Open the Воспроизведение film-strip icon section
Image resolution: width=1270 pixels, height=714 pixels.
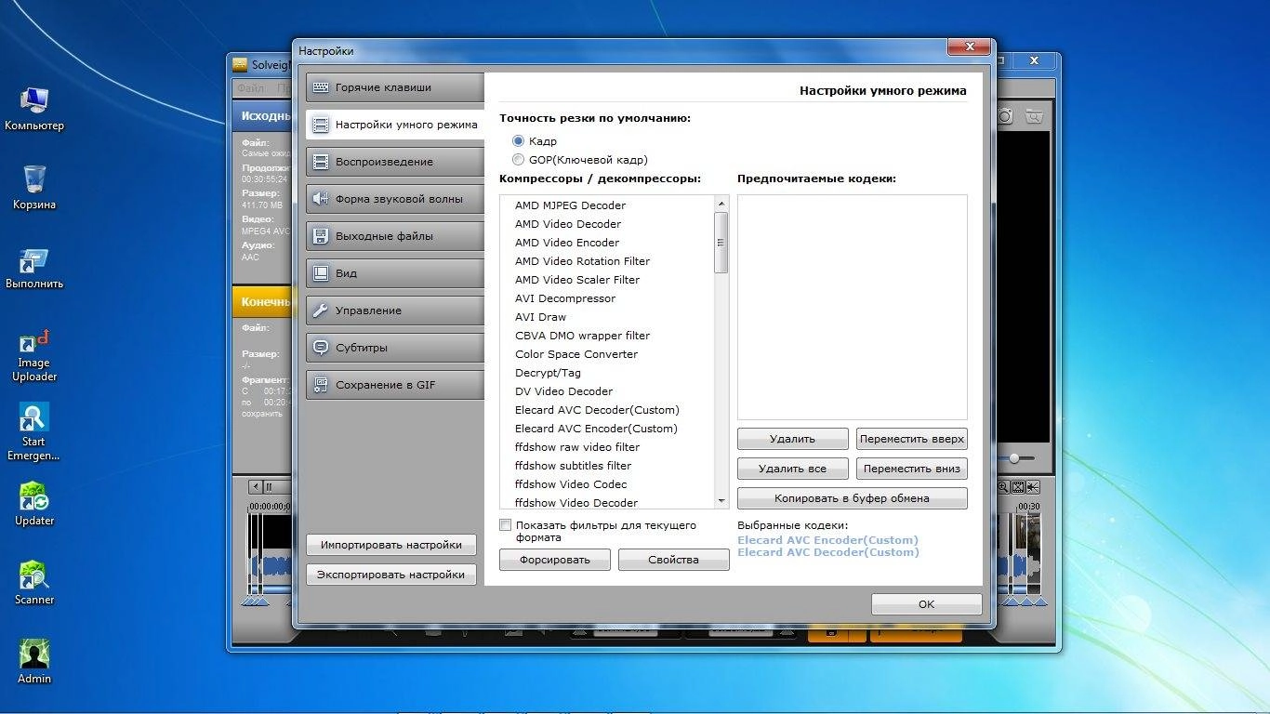tap(395, 162)
